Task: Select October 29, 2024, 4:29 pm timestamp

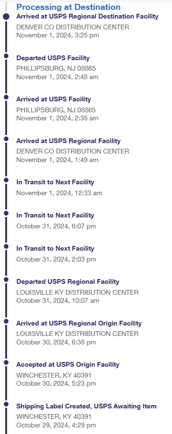Action: pyautogui.click(x=56, y=425)
